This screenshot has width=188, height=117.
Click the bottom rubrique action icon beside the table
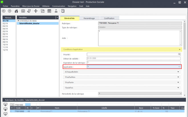pyautogui.click(x=5, y=114)
